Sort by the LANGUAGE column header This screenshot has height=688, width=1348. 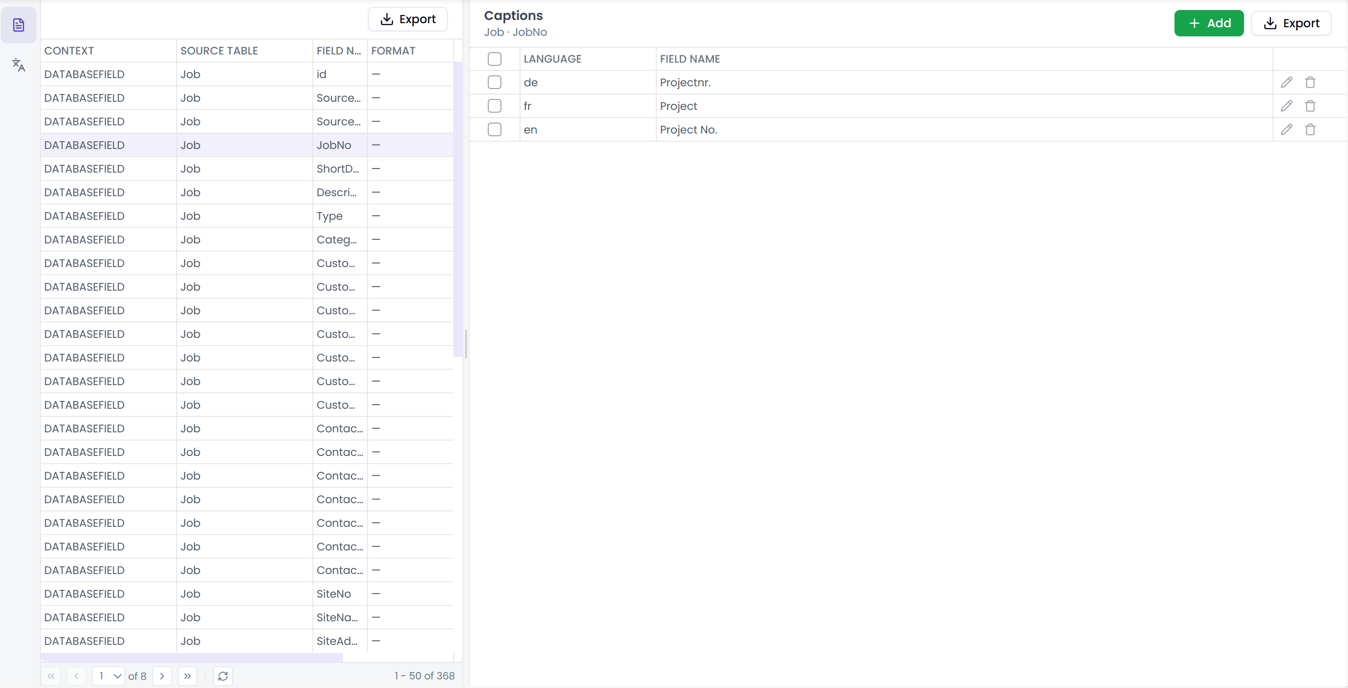(588, 59)
